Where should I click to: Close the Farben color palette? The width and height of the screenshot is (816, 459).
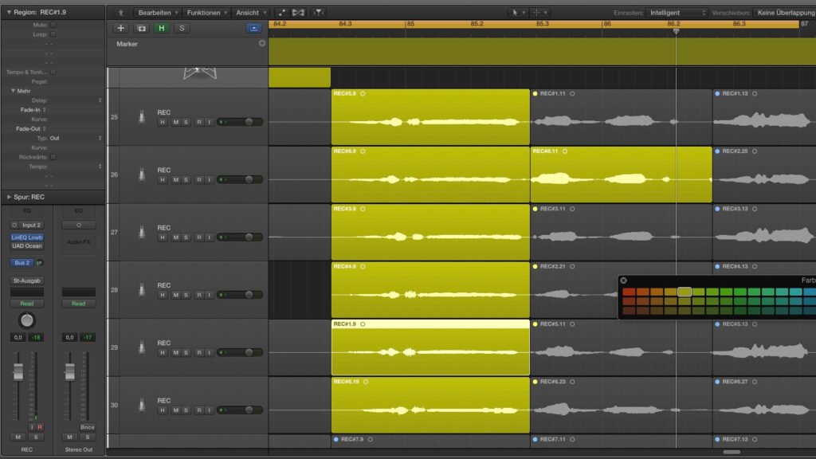pos(623,280)
